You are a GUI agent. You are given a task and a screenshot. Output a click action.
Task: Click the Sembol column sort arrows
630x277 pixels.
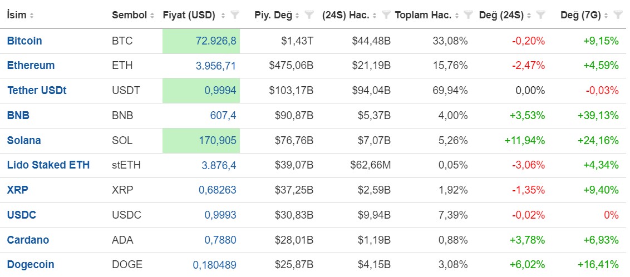(152, 16)
